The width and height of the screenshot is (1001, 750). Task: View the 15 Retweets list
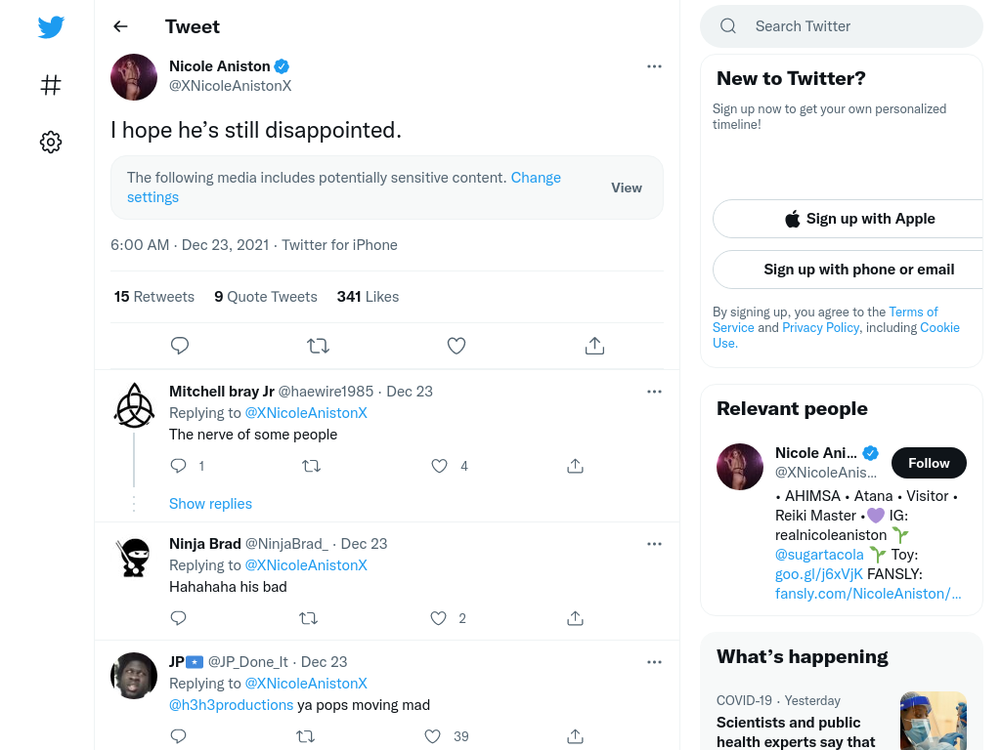coord(153,297)
